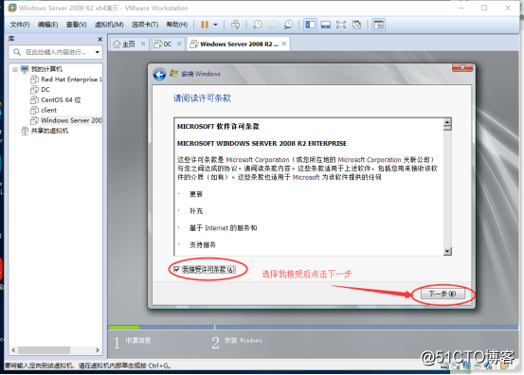
Task: Select Red Hat Enterprise virtual machine
Action: pos(71,80)
